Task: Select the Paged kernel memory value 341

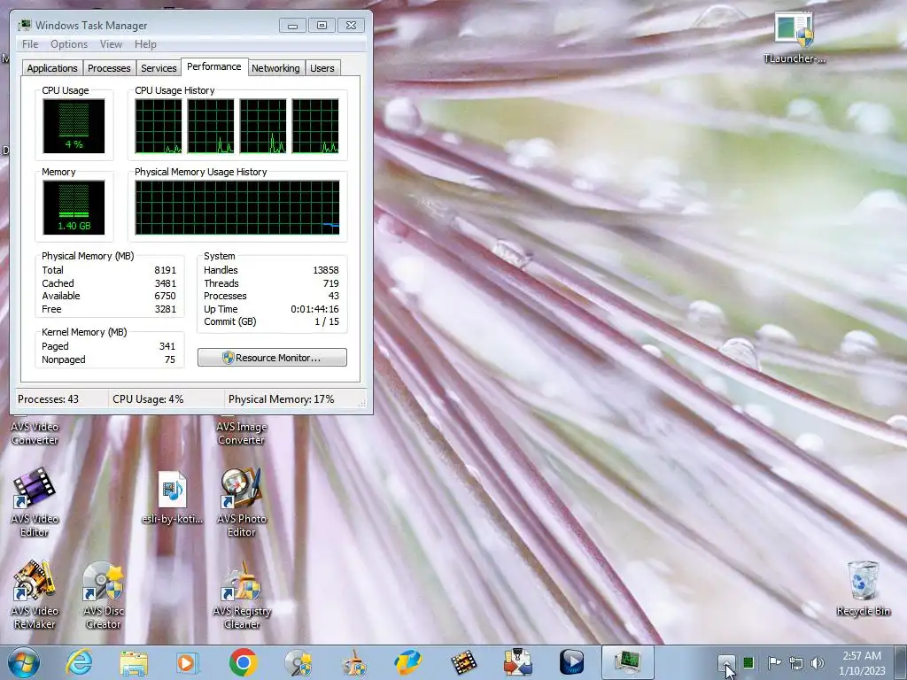Action: tap(167, 346)
